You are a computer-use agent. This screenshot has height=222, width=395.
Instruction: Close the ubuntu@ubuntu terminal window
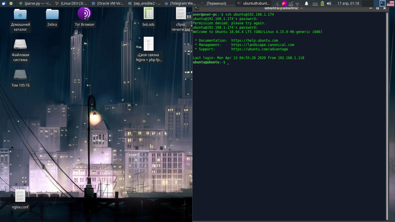pyautogui.click(x=384, y=8)
